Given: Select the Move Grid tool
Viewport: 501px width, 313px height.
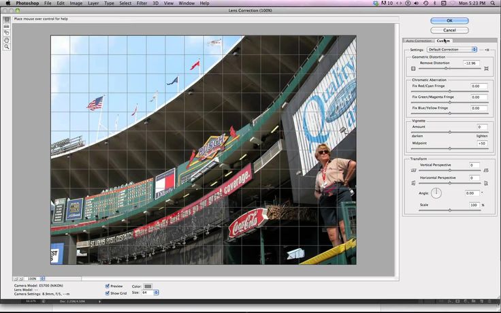Looking at the screenshot, I should tap(6, 33).
